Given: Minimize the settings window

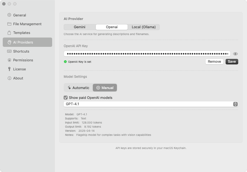Looking at the screenshot, I should [x=9, y=4].
